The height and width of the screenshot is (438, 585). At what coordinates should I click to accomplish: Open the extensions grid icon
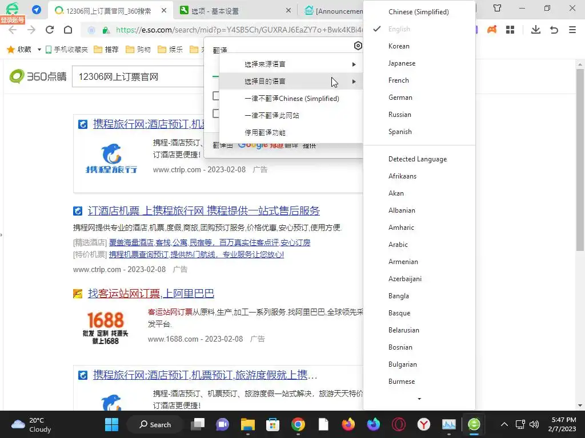[510, 30]
